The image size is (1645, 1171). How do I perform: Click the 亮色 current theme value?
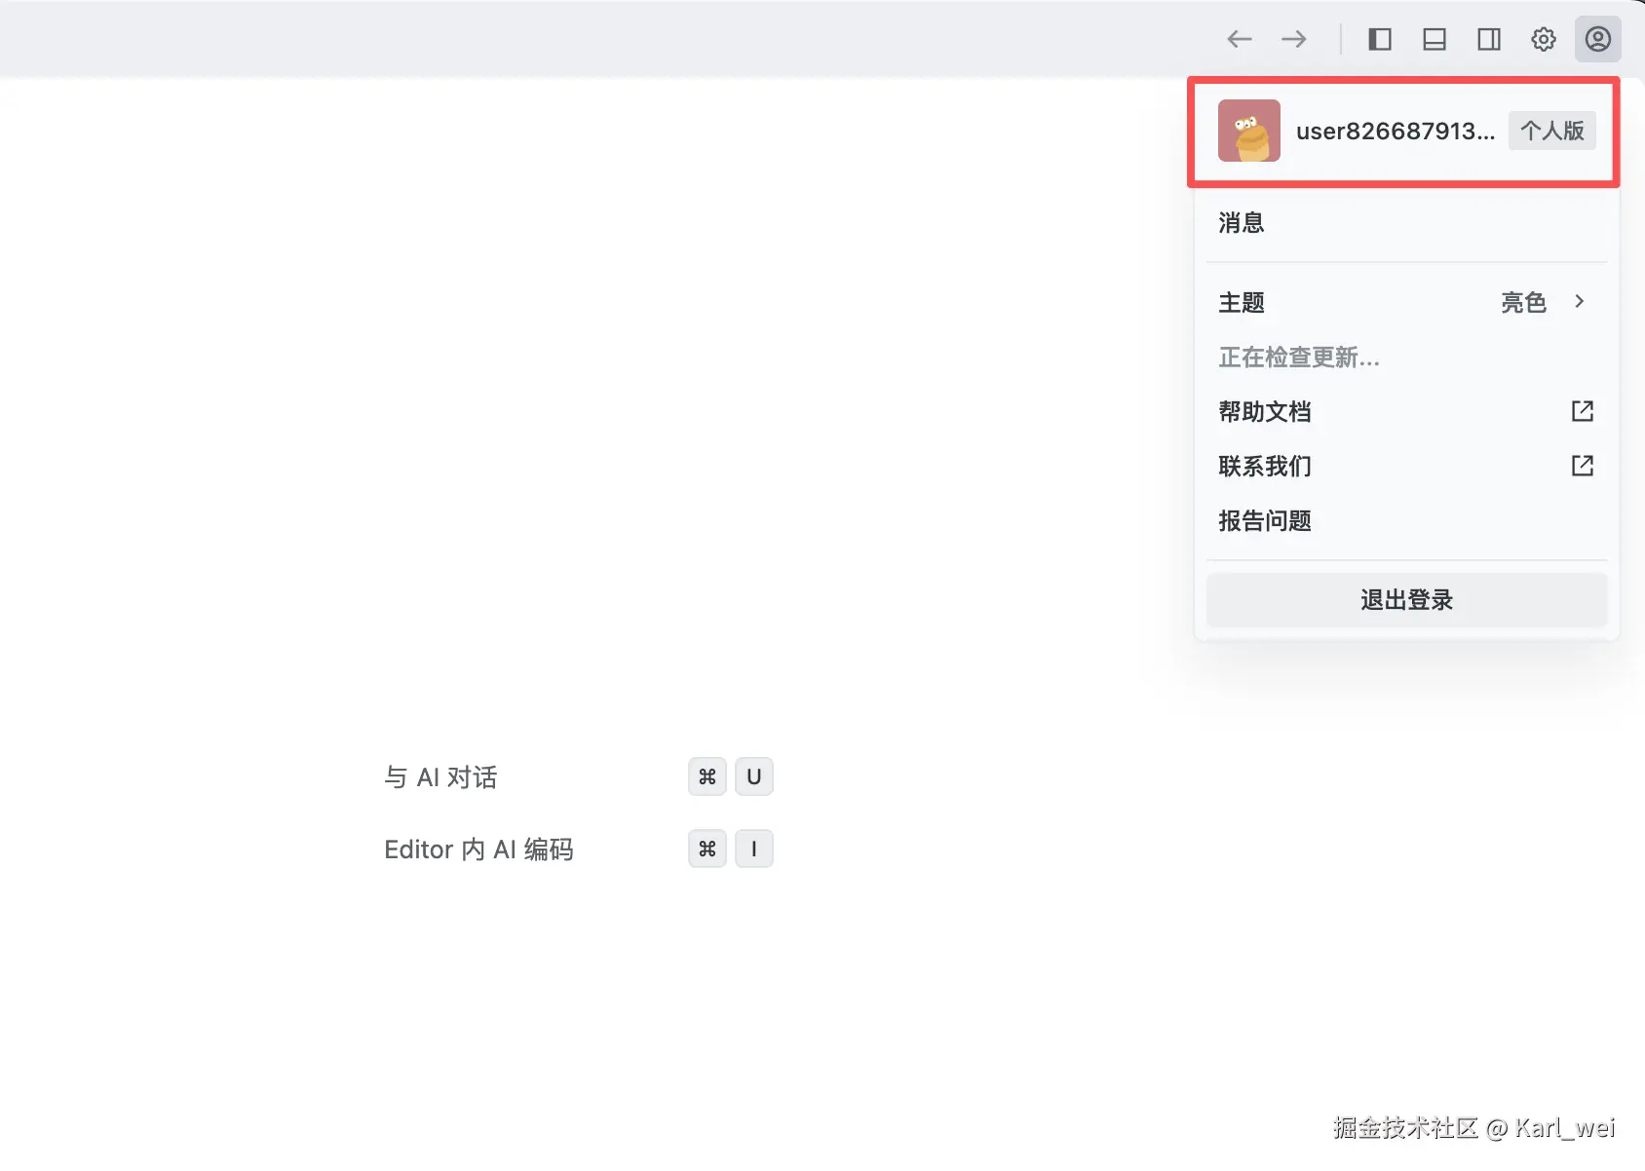click(1523, 303)
